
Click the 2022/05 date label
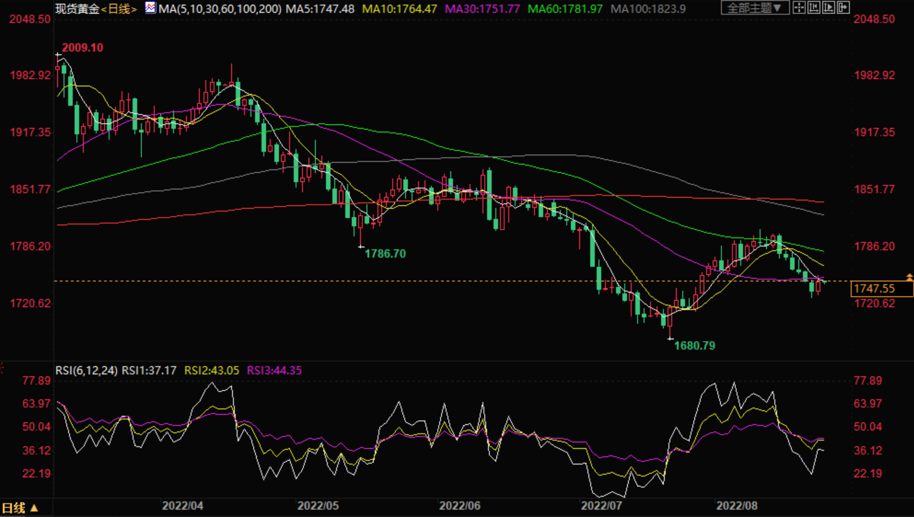tap(318, 506)
